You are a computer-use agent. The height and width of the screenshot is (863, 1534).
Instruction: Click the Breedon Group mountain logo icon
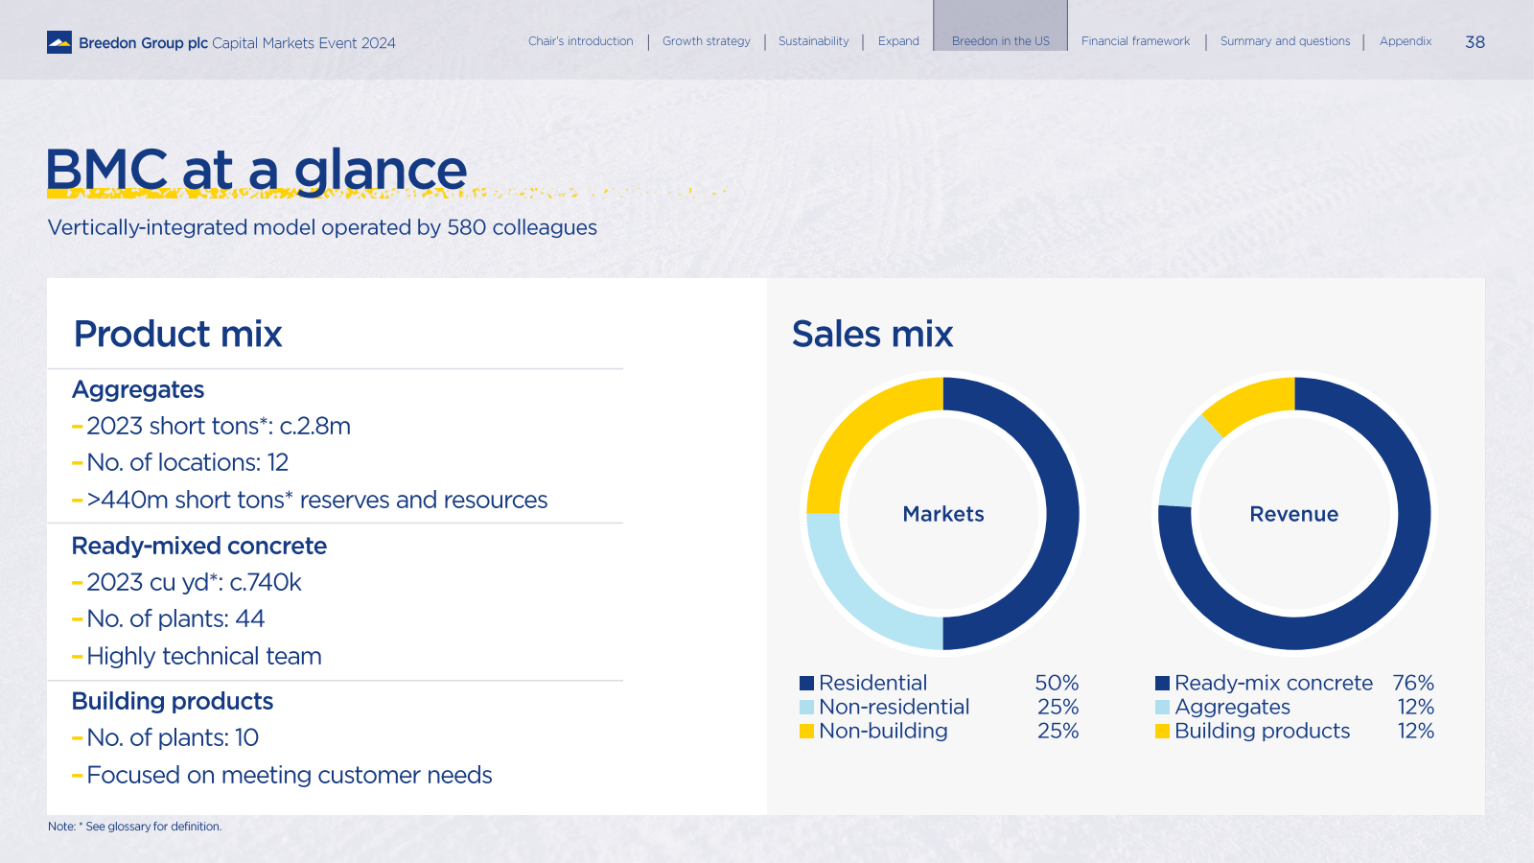pos(59,42)
